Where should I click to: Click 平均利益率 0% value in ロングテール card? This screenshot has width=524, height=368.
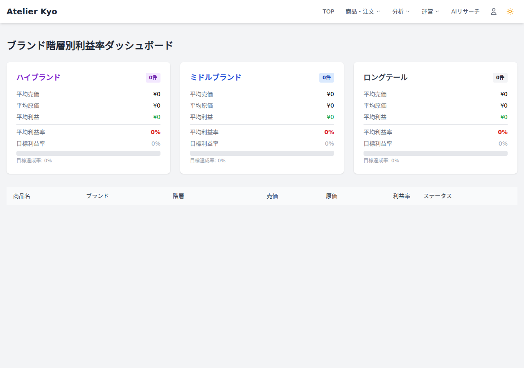point(503,132)
